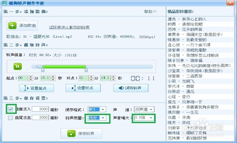Enable the 曲尾淡出 checkbox
Image resolution: width=237 pixels, height=143 pixels.
pyautogui.click(x=10, y=118)
